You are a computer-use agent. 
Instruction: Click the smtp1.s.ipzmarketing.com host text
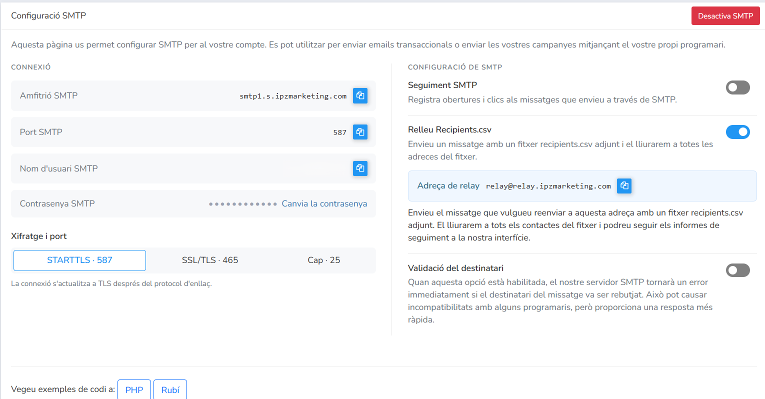[x=293, y=96]
